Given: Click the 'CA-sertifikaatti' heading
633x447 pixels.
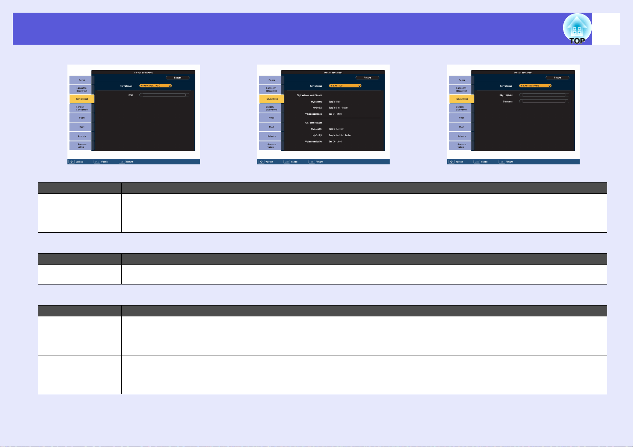Looking at the screenshot, I should coord(314,123).
